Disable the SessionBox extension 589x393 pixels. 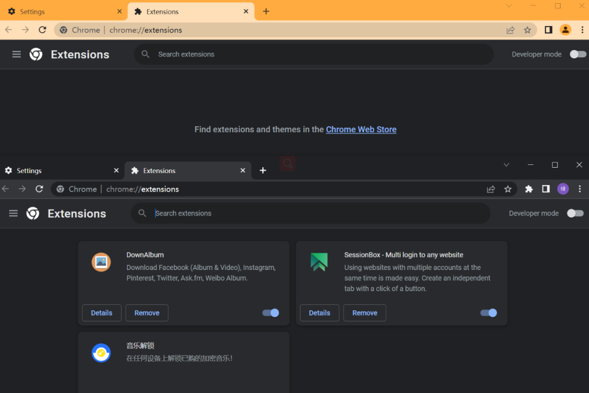click(488, 313)
